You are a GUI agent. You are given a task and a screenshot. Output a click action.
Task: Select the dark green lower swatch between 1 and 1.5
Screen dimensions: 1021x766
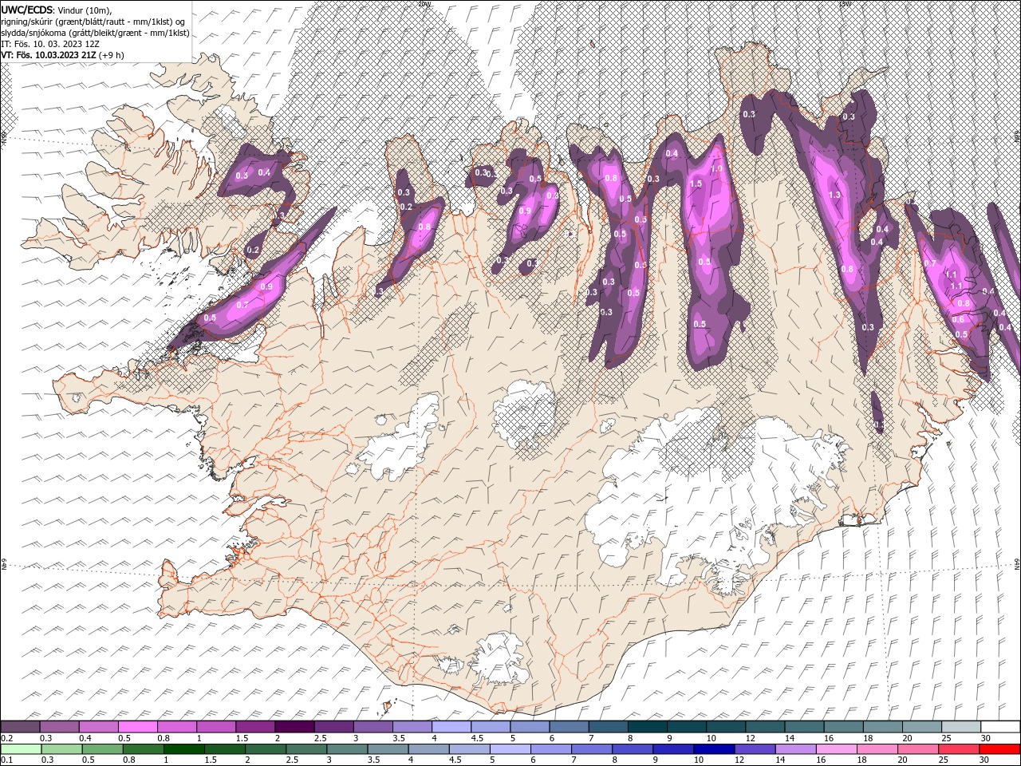(183, 749)
